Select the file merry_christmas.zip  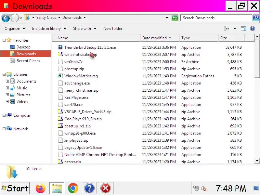click(81, 90)
